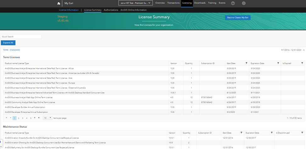Jump to last page of Term Licenses

(x=39, y=118)
